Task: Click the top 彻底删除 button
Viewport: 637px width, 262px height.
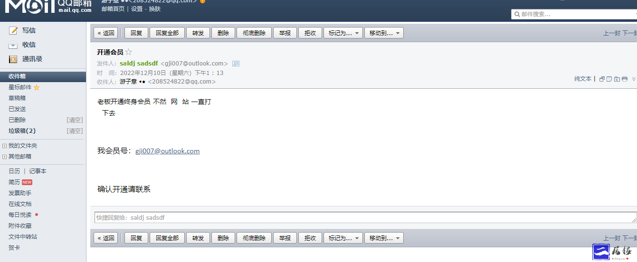Action: point(254,33)
